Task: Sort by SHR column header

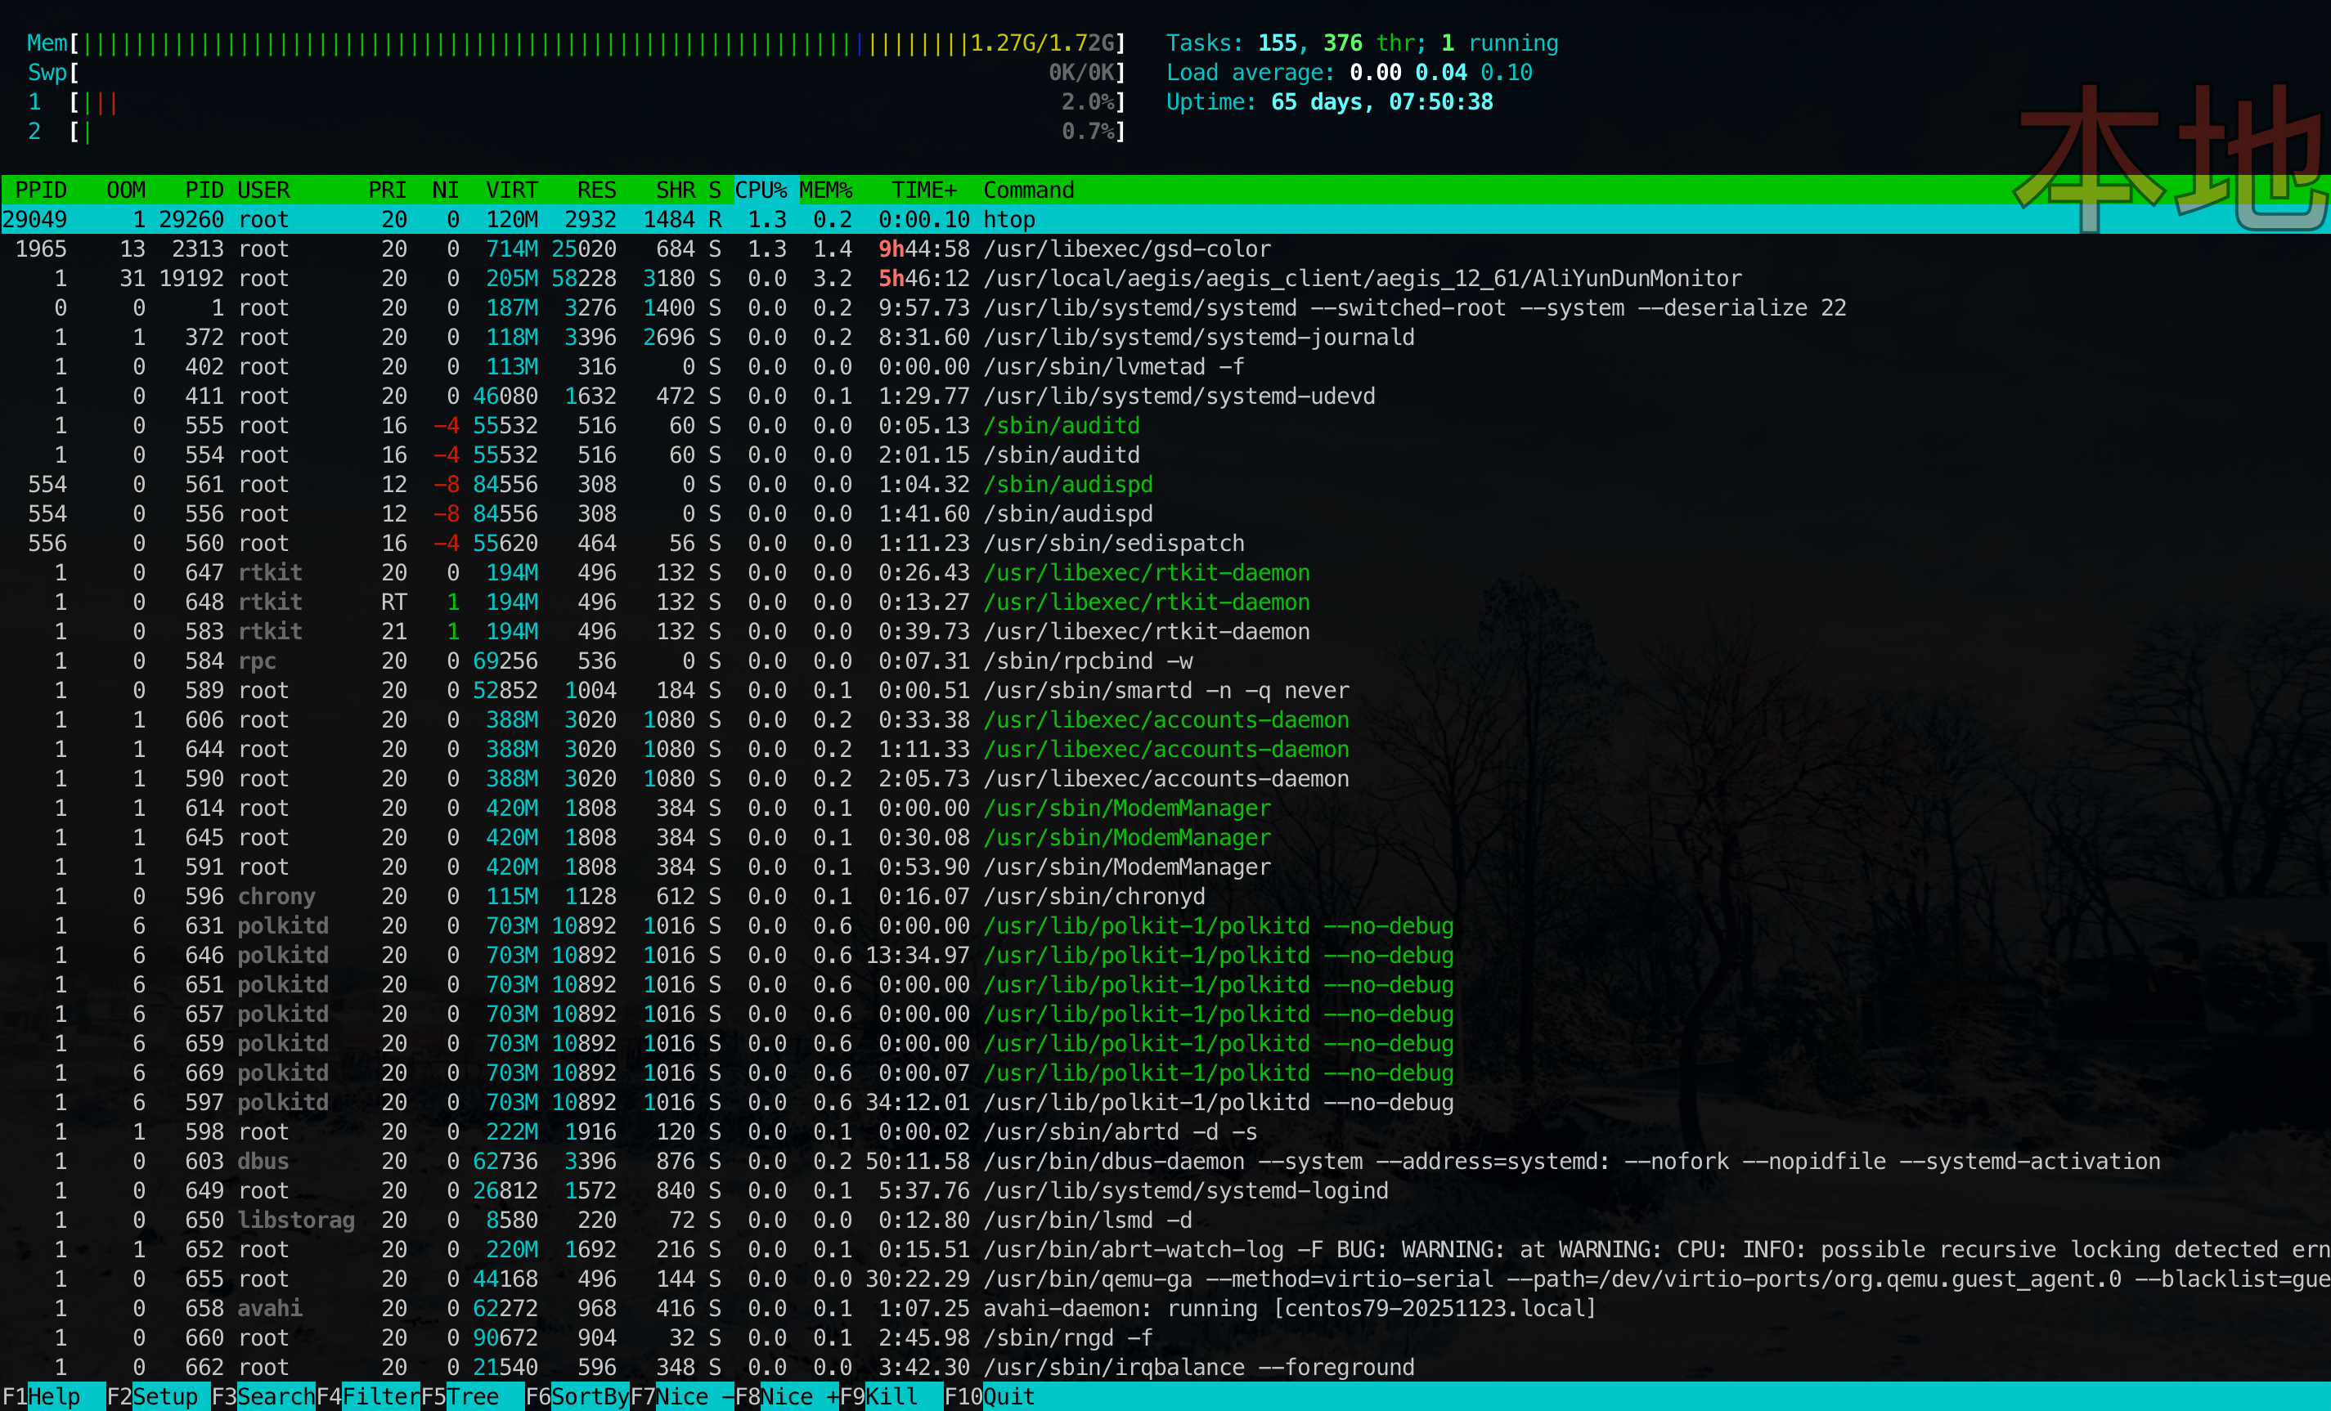Action: coord(676,190)
